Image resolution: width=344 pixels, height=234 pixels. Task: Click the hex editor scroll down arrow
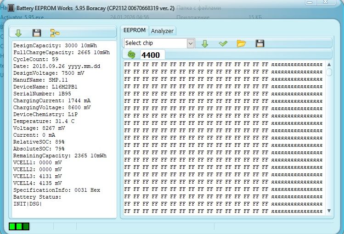tap(329, 211)
